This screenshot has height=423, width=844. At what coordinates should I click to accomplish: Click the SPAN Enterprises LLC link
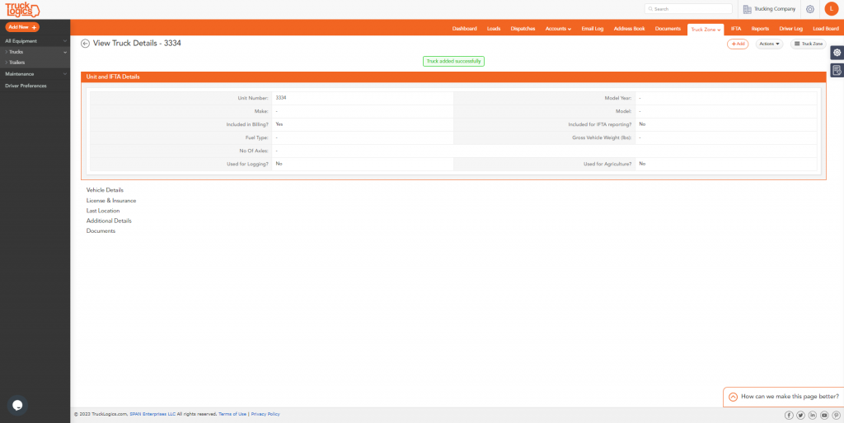152,414
